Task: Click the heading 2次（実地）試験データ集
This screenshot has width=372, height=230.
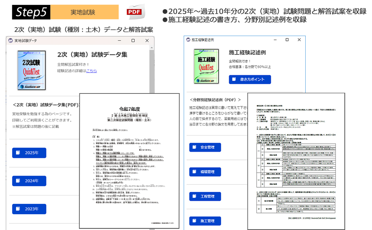Action: [92, 54]
